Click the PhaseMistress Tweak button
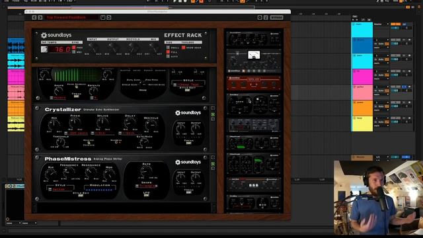 [188, 192]
